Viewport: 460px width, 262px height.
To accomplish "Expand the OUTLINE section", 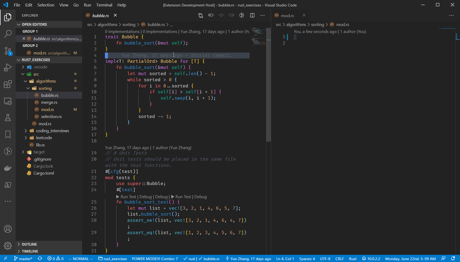I will [49, 244].
